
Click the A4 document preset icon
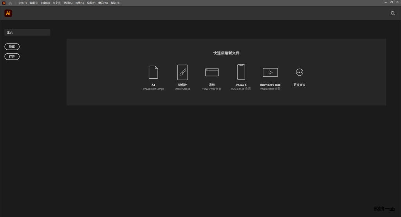tap(153, 72)
